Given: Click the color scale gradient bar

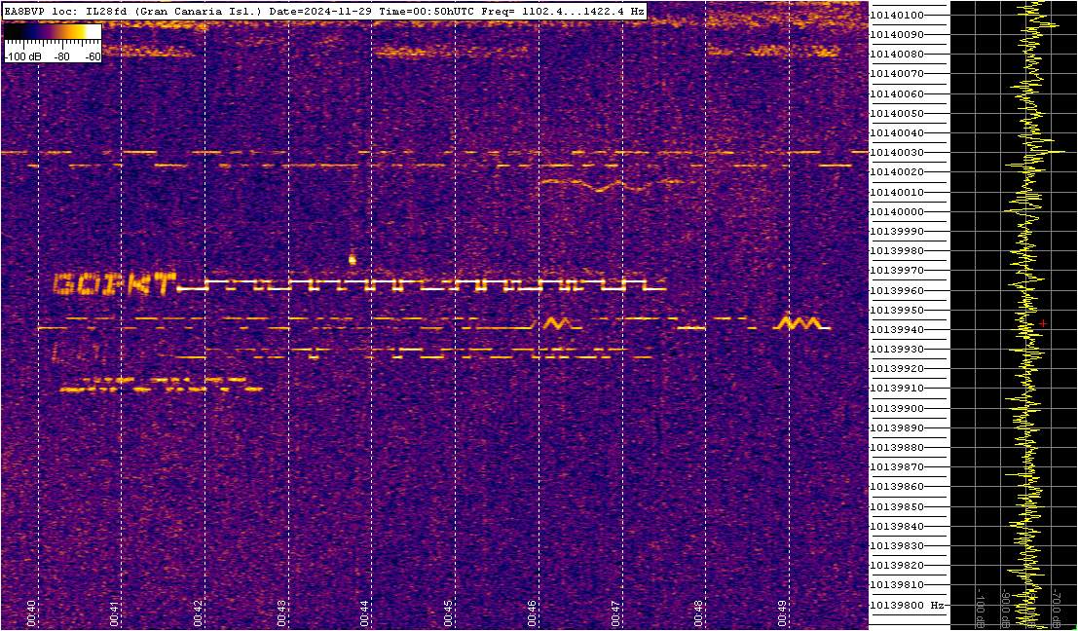Looking at the screenshot, I should click(x=53, y=32).
